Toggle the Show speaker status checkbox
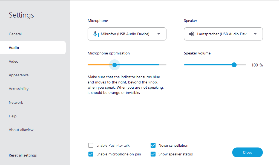Viewport: 279px width, 165px height. tap(153, 154)
